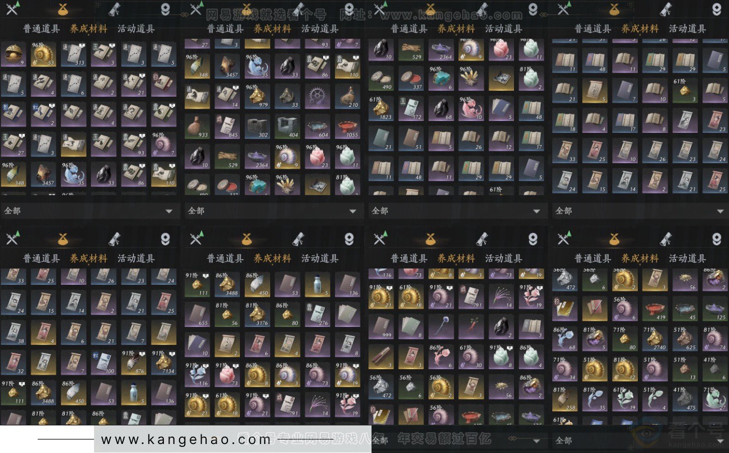Select the 96阶 shell stack numbered 979

pos(257,97)
